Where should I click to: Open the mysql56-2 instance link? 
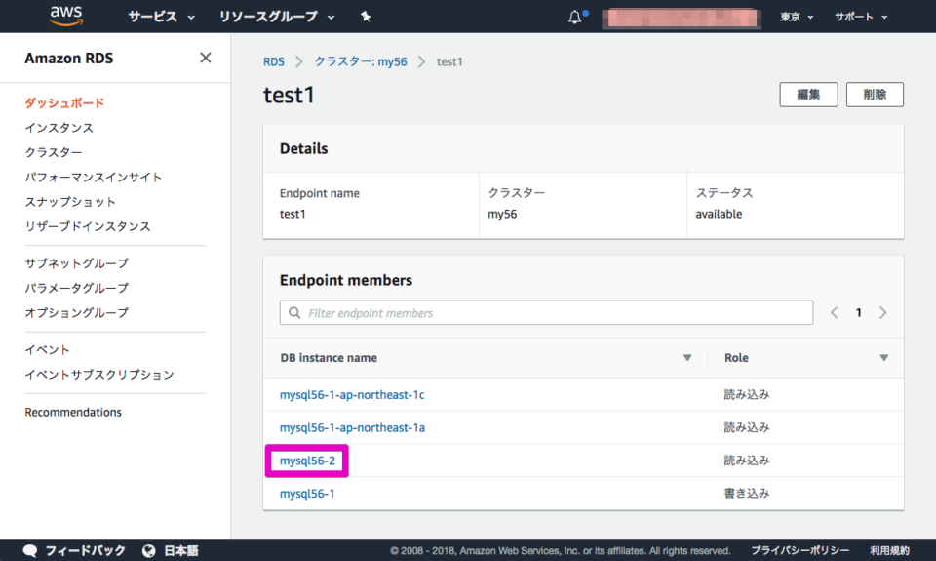(x=307, y=461)
